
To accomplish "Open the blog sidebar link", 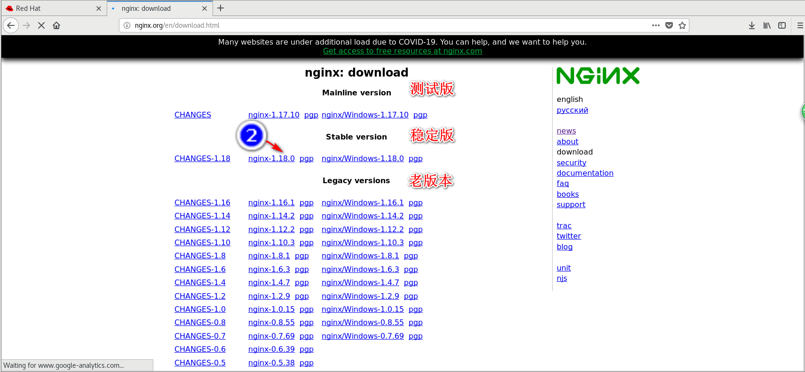I will [x=565, y=247].
